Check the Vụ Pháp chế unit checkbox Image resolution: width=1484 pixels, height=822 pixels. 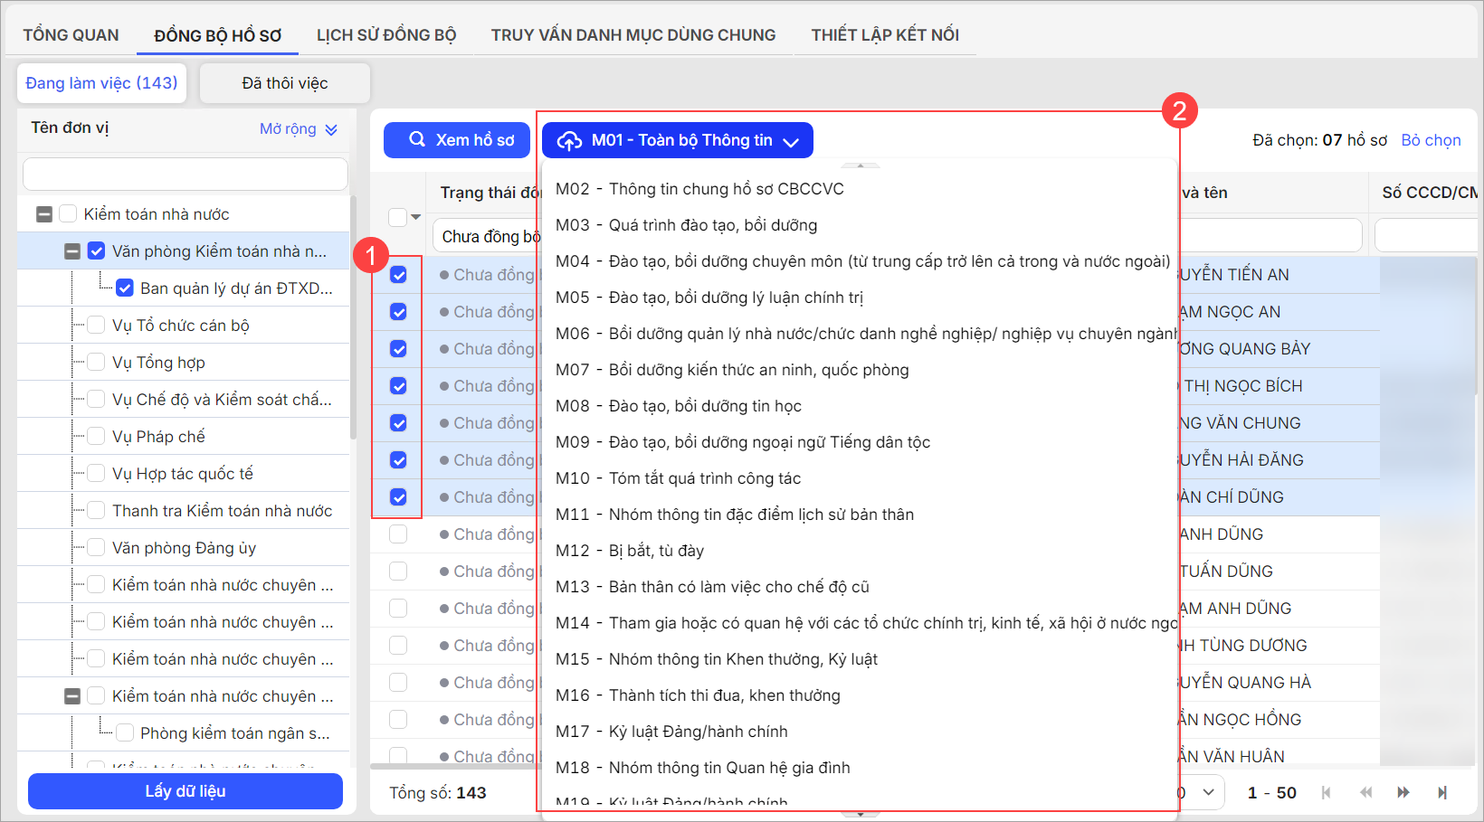pyautogui.click(x=96, y=437)
